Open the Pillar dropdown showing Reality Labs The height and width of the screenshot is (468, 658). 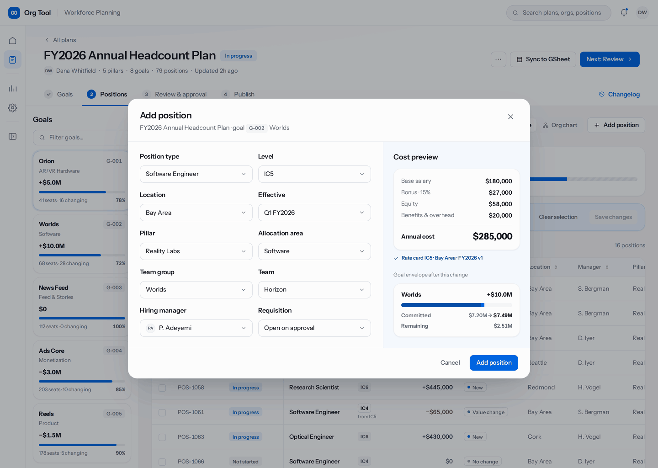196,251
